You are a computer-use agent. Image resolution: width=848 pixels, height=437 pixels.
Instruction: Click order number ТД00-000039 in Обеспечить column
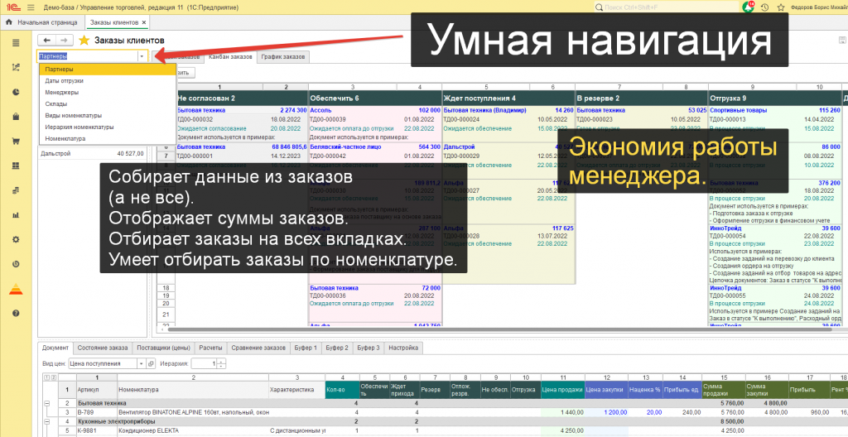coord(328,119)
